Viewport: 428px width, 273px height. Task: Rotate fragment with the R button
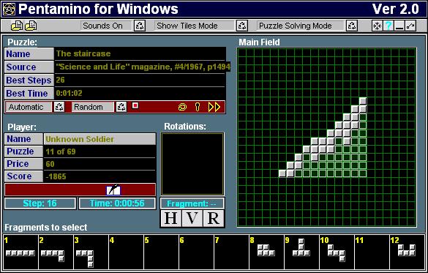coord(214,218)
